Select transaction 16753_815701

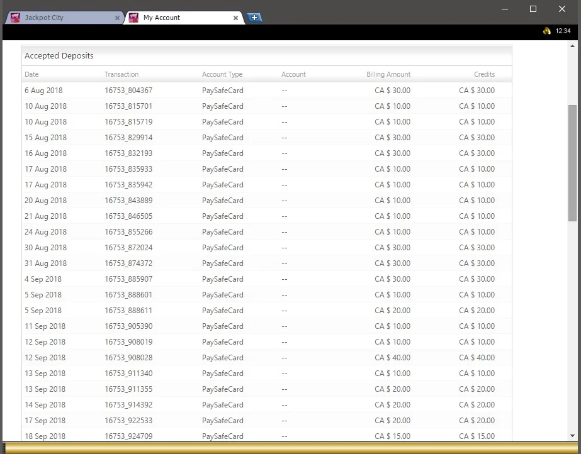pos(128,106)
